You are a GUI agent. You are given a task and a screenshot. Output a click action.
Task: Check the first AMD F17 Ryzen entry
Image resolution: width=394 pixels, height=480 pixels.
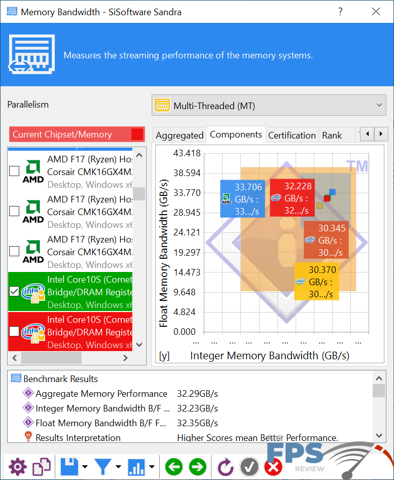14,171
